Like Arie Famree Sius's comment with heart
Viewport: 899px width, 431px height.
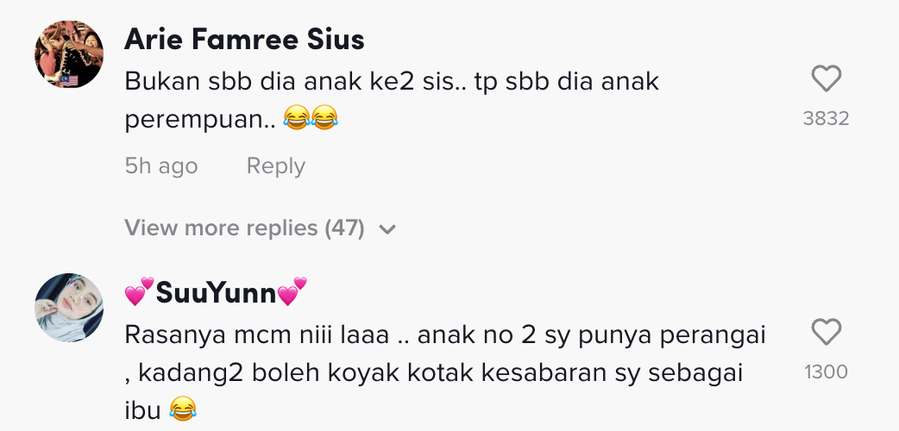(827, 80)
